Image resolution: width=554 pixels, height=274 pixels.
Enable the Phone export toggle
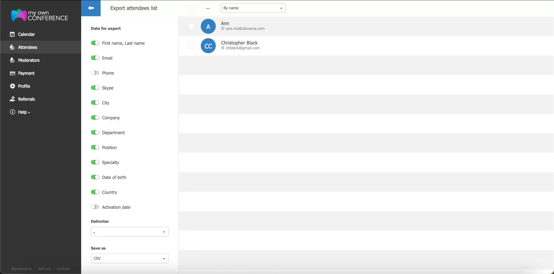[95, 73]
